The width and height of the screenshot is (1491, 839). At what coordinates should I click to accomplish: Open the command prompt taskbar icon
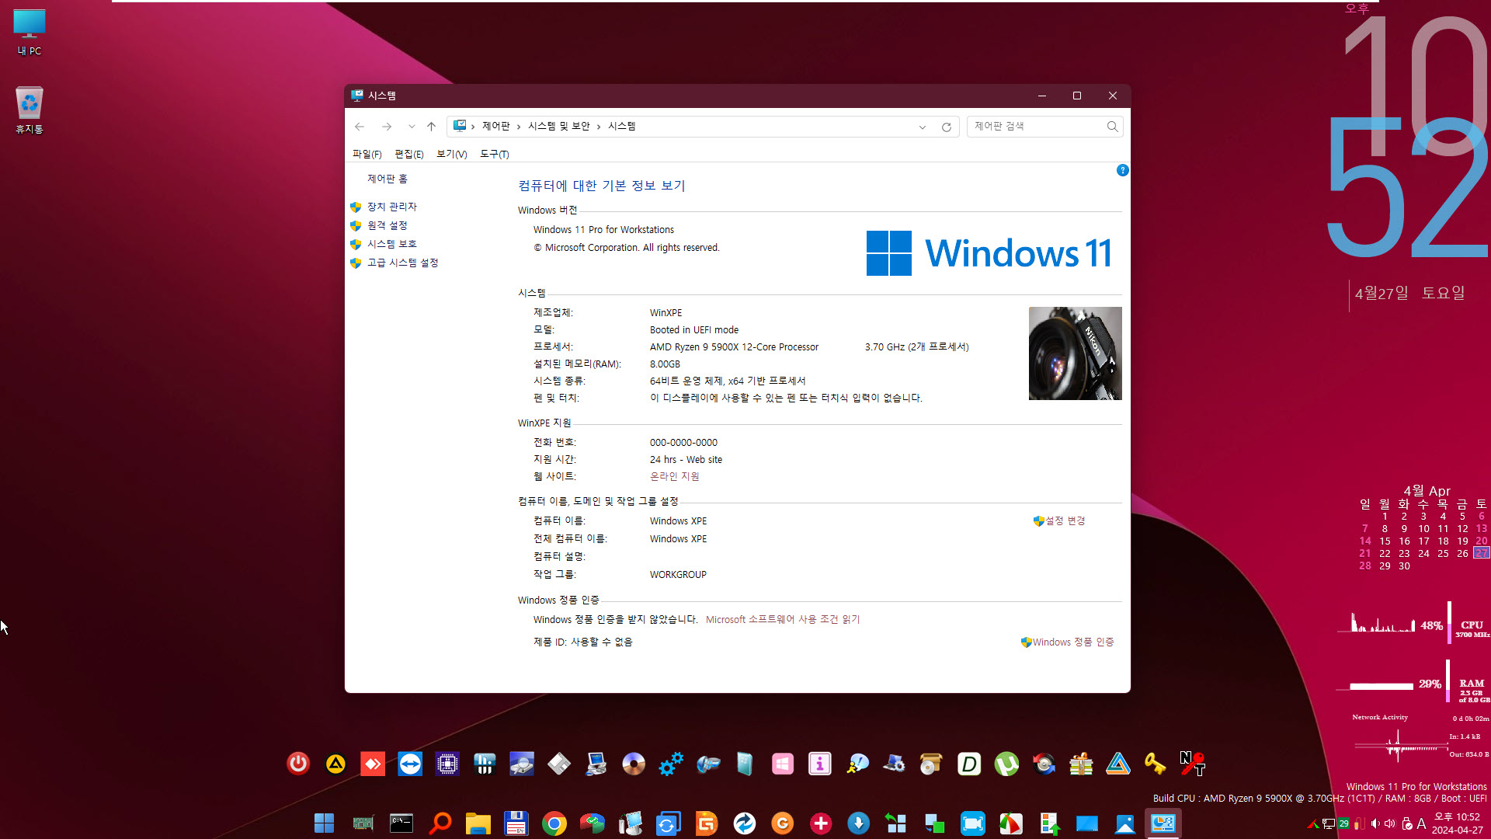(401, 823)
